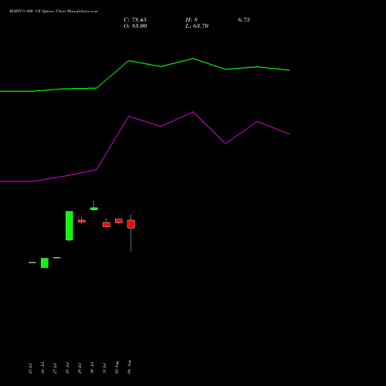Click the 21 Jul date label
Image resolution: width=386 pixels, height=386 pixels.
pyautogui.click(x=30, y=368)
